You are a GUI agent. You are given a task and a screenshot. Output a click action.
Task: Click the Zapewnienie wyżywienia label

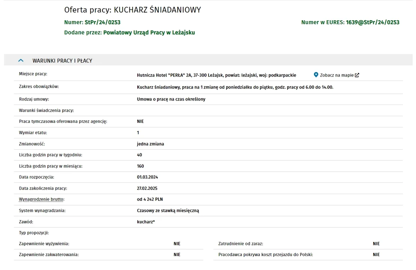click(x=44, y=243)
